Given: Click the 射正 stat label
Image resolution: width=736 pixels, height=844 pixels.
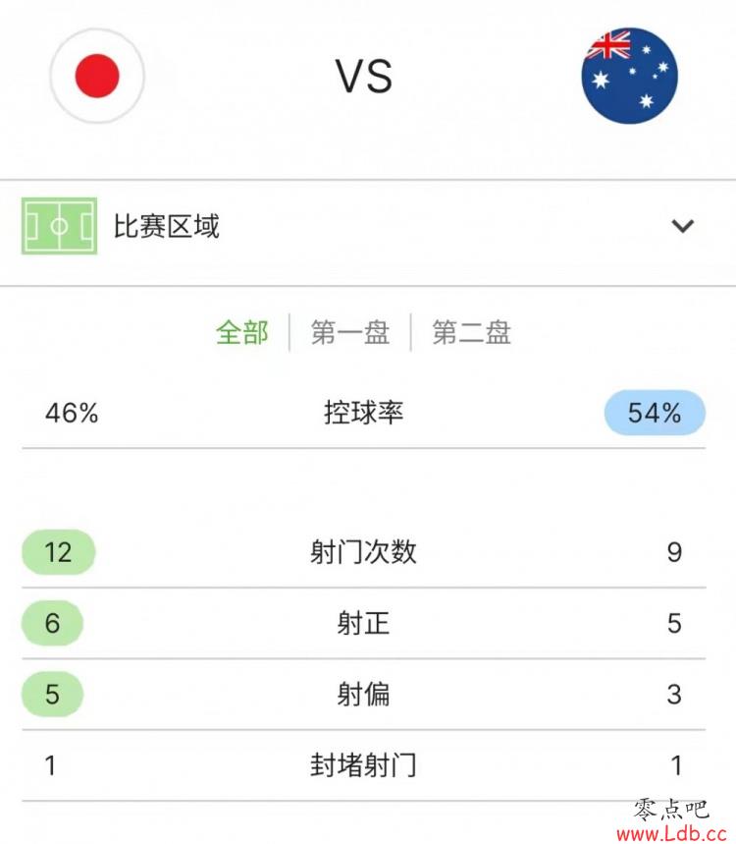Looking at the screenshot, I should pyautogui.click(x=363, y=623).
